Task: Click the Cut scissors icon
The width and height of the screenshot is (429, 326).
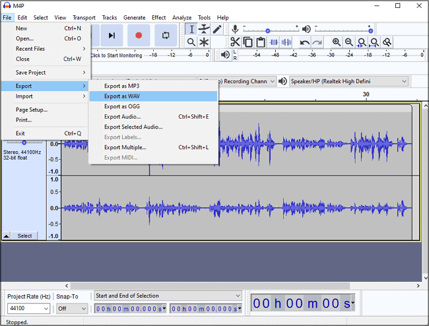Action: point(235,42)
